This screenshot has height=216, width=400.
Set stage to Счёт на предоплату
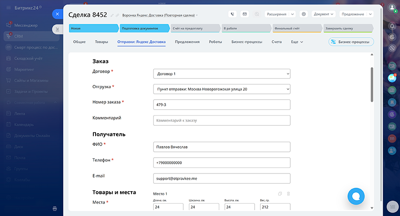(196, 28)
